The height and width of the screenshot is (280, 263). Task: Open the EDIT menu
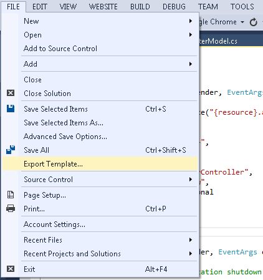pyautogui.click(x=40, y=7)
